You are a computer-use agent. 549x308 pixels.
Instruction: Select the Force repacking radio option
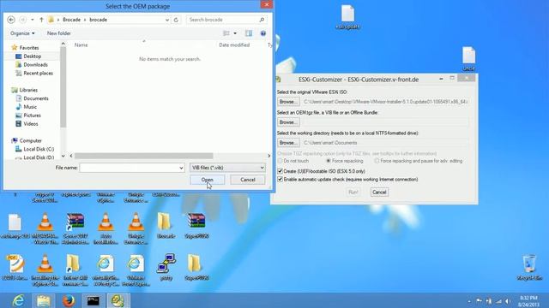click(328, 161)
